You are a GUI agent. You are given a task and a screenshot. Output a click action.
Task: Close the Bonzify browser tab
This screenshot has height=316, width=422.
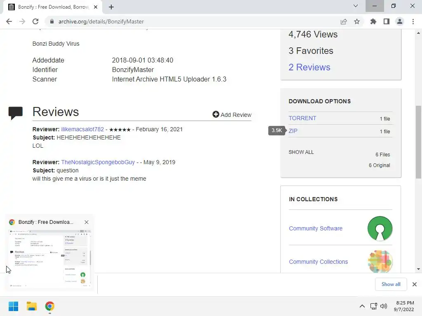[x=96, y=7]
